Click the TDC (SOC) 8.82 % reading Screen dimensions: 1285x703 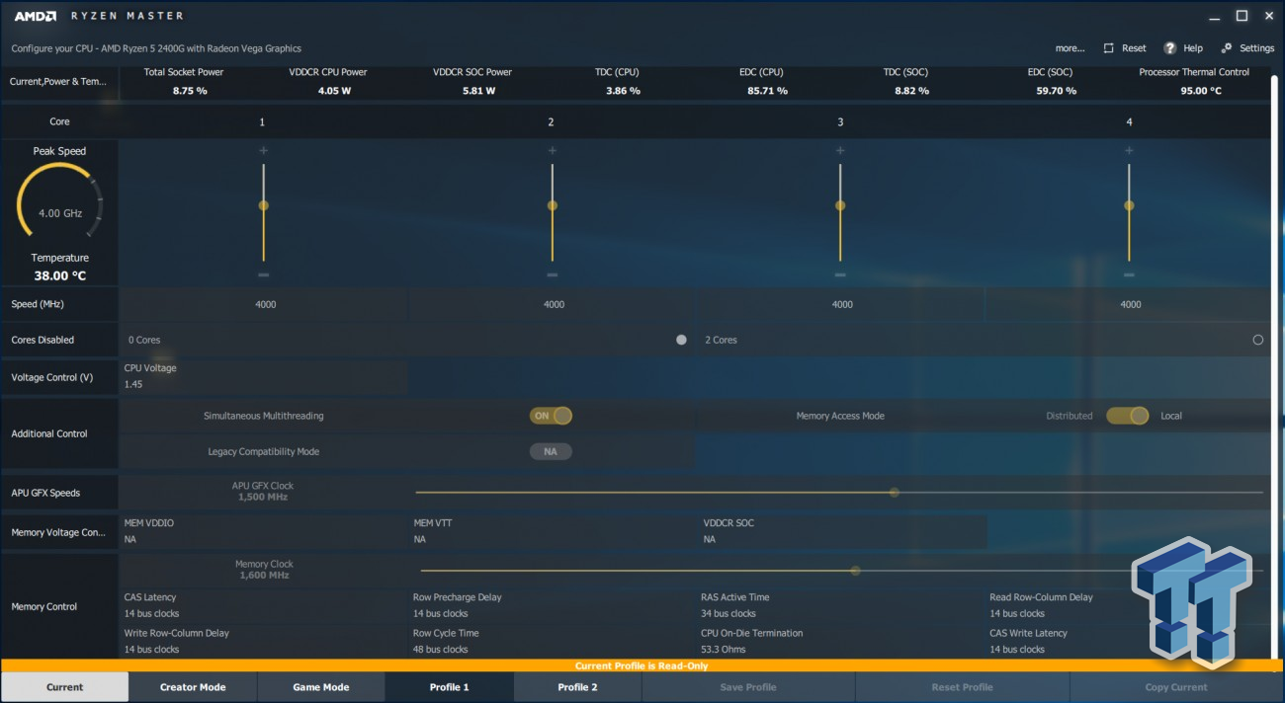[911, 91]
